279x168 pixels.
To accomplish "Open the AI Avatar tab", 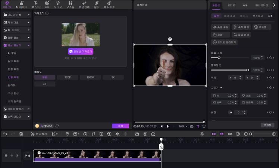I will tap(21, 5).
